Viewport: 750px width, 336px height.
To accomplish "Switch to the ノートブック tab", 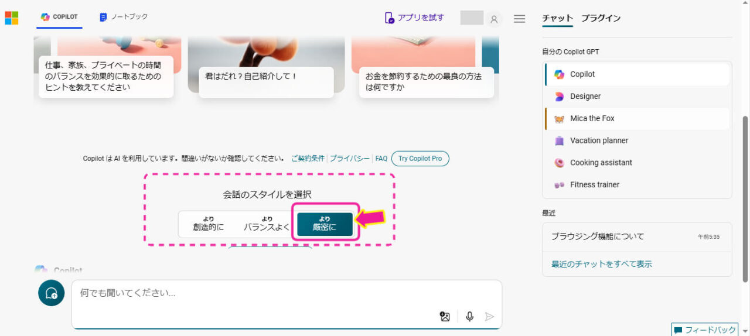I will [x=124, y=17].
